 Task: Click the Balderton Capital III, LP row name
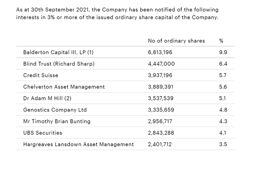58,52
